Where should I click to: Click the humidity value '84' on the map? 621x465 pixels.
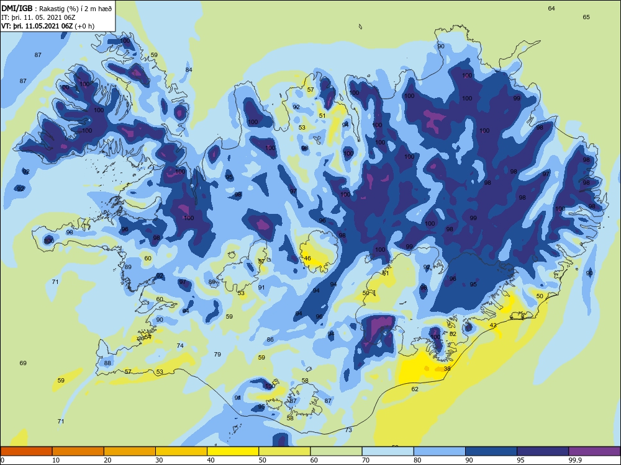pyautogui.click(x=189, y=70)
